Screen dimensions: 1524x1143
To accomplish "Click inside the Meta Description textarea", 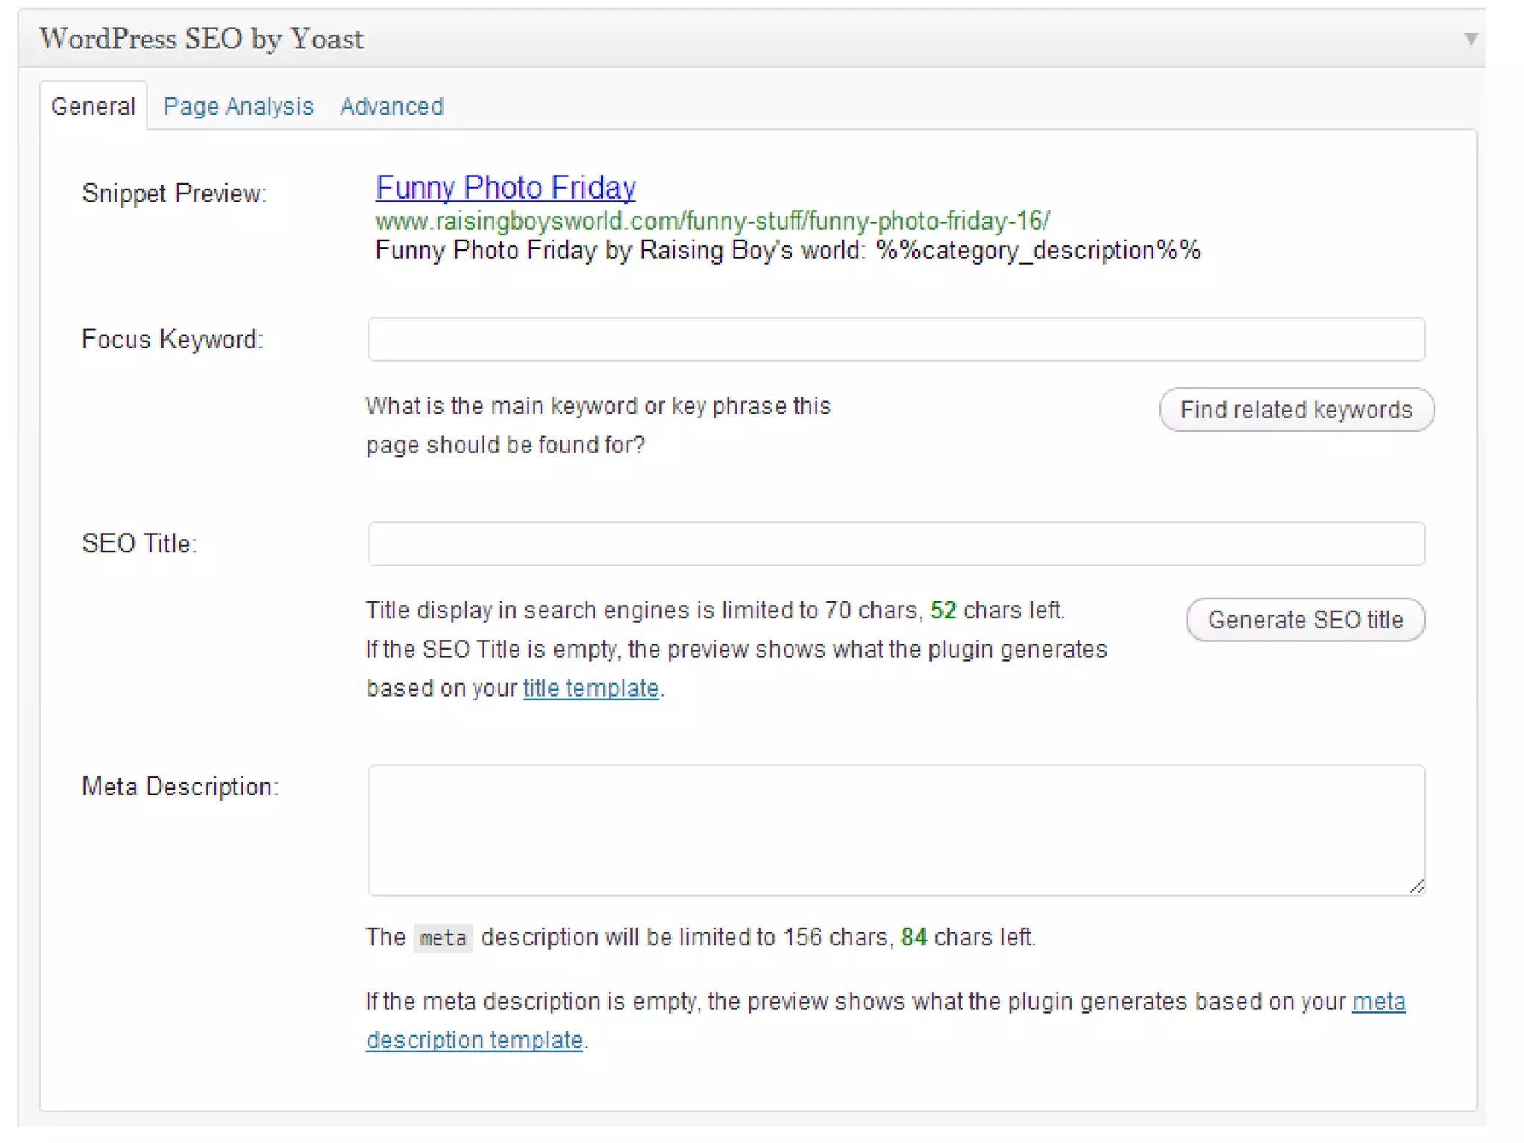I will (x=896, y=830).
